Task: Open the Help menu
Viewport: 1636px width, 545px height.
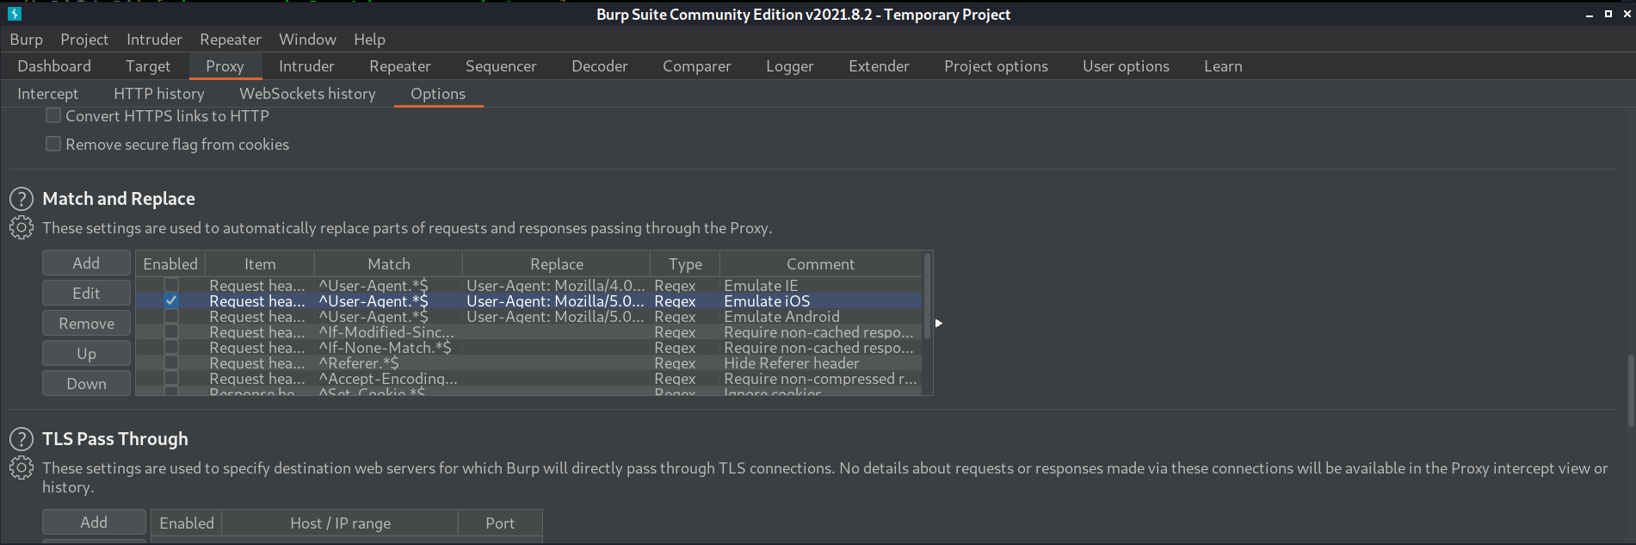Action: pos(369,40)
